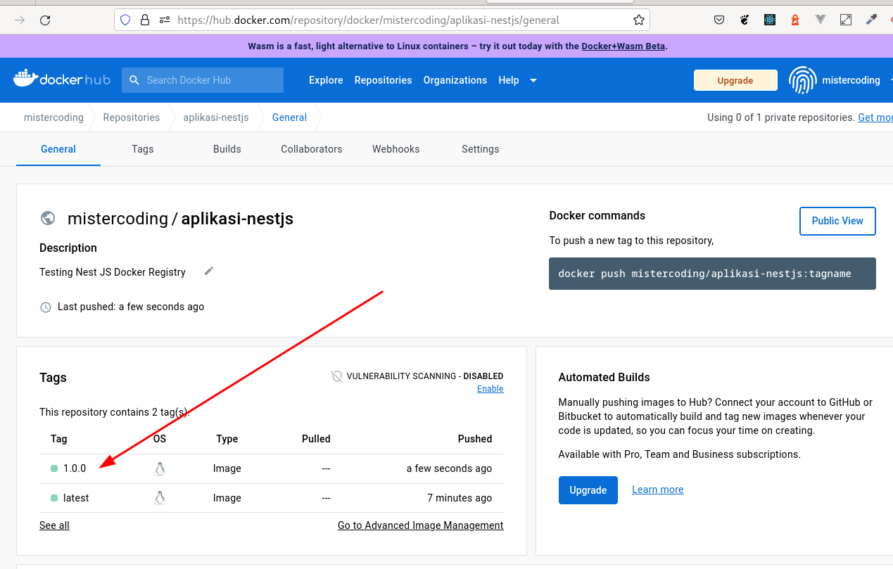
Task: Click the mistercoding breadcrumb
Action: pos(53,117)
